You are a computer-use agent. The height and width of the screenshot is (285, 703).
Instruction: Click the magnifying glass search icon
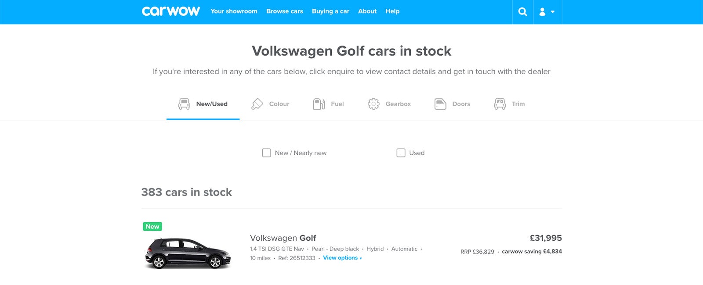coord(522,12)
